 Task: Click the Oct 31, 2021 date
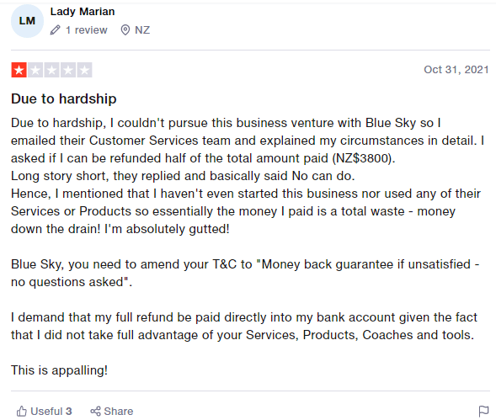(x=456, y=70)
